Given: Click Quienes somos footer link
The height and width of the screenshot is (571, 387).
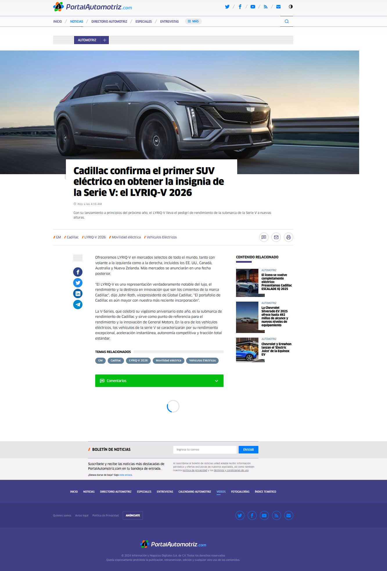Looking at the screenshot, I should pos(62,516).
